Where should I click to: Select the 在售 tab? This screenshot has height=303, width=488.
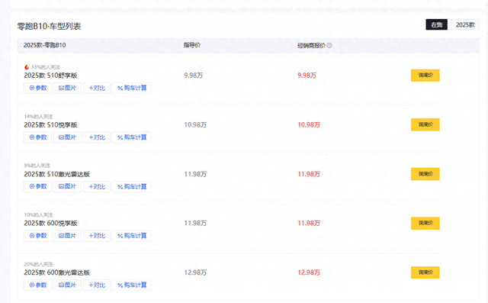[436, 24]
